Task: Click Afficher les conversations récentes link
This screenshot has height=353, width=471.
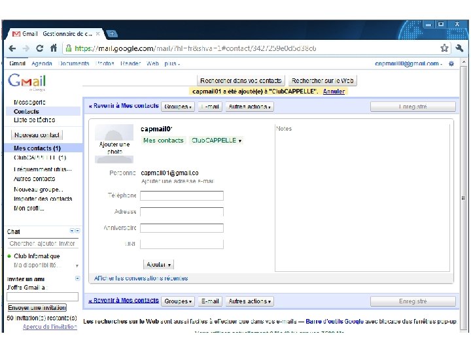Action: pyautogui.click(x=141, y=278)
